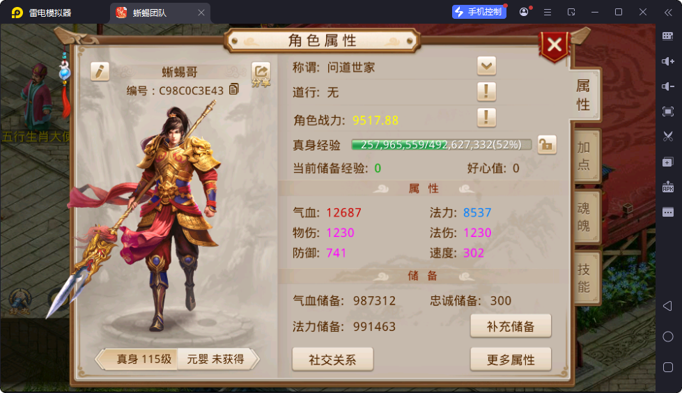Click the 更多属性 button

(511, 360)
